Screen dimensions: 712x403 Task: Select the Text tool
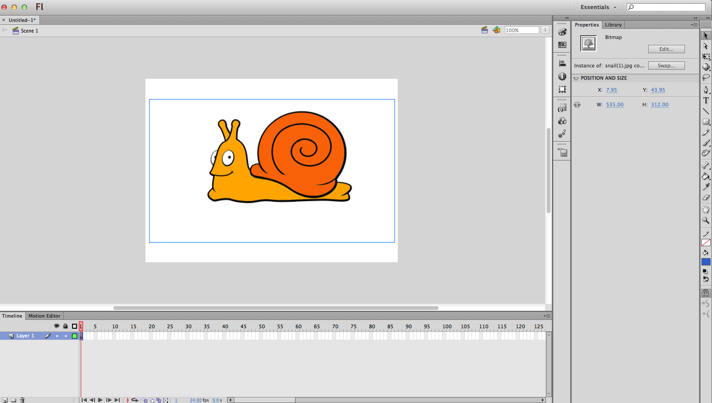(706, 100)
